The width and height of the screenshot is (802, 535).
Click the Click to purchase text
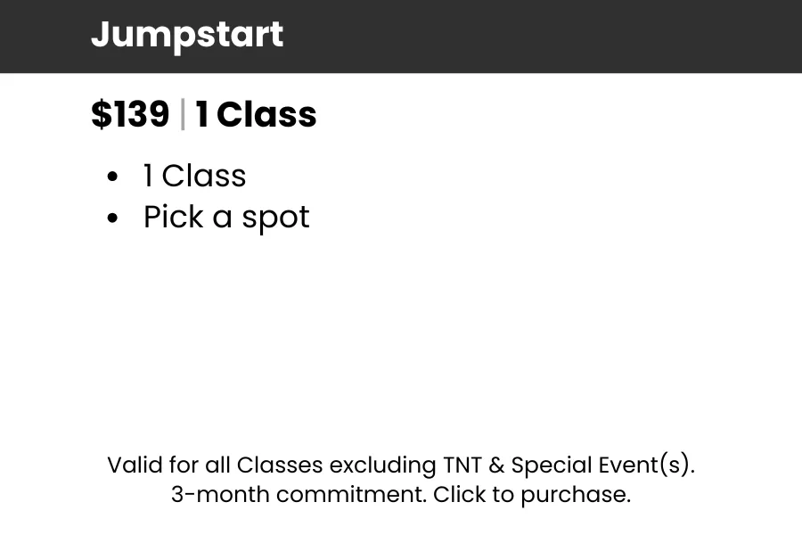click(532, 495)
